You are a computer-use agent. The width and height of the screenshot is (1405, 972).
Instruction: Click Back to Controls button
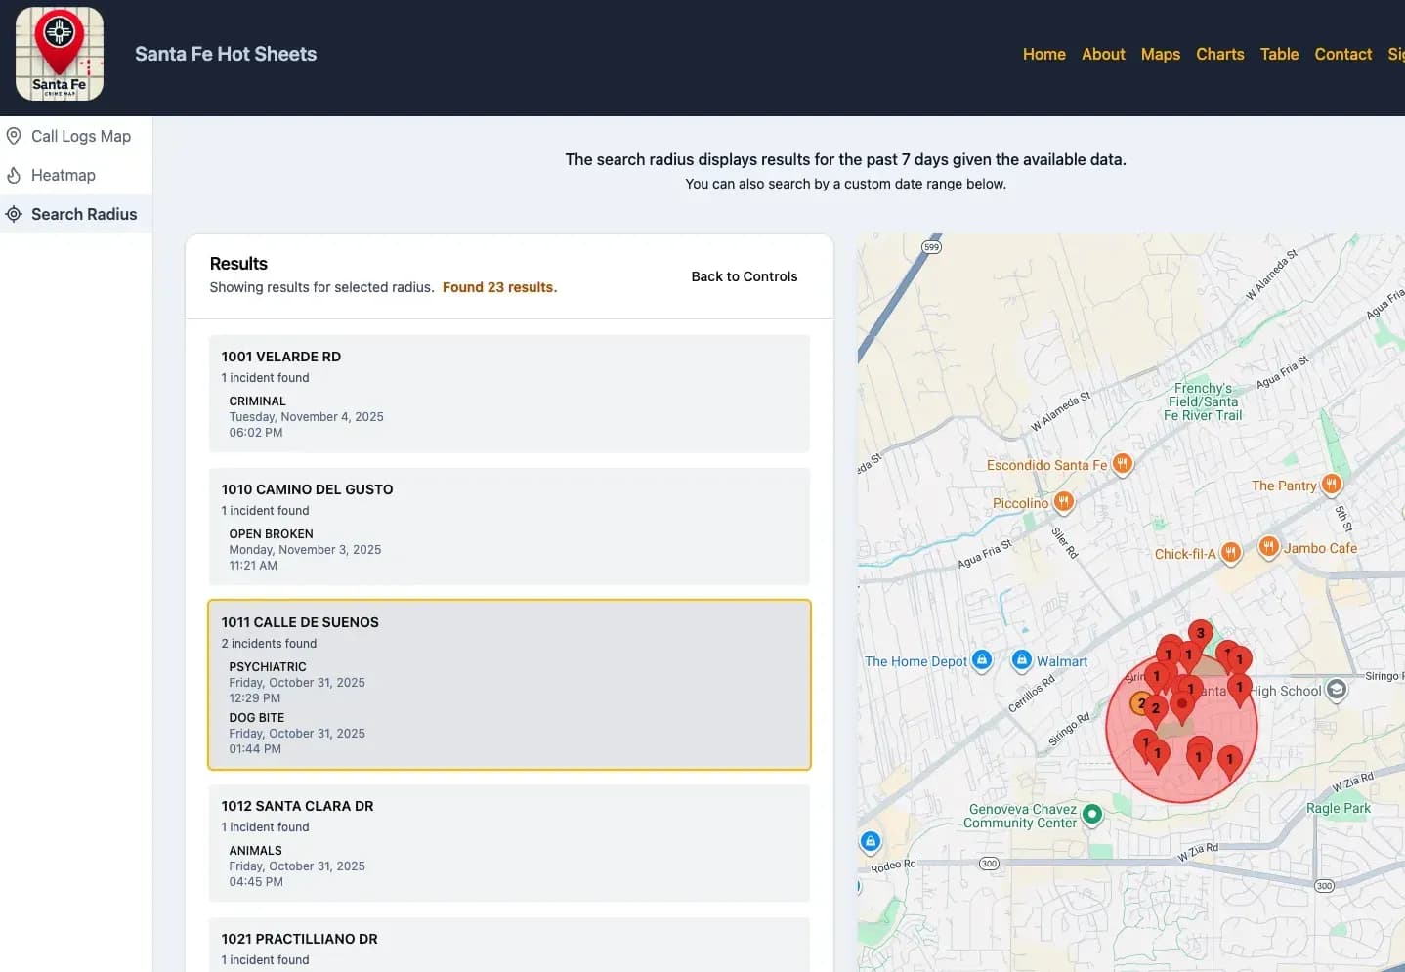744,276
